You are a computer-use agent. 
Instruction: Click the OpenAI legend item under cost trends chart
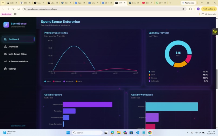(x=57, y=81)
